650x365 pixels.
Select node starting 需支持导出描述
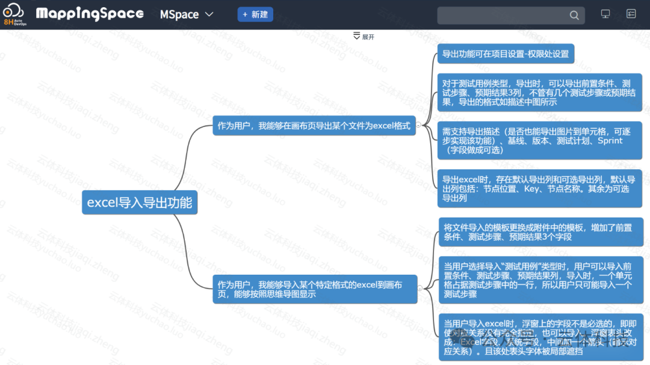click(x=540, y=140)
